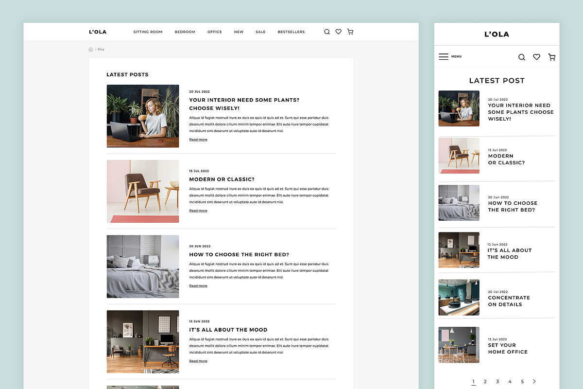Open mobile post Concentrate on Details
This screenshot has height=389, width=583.
point(509,301)
